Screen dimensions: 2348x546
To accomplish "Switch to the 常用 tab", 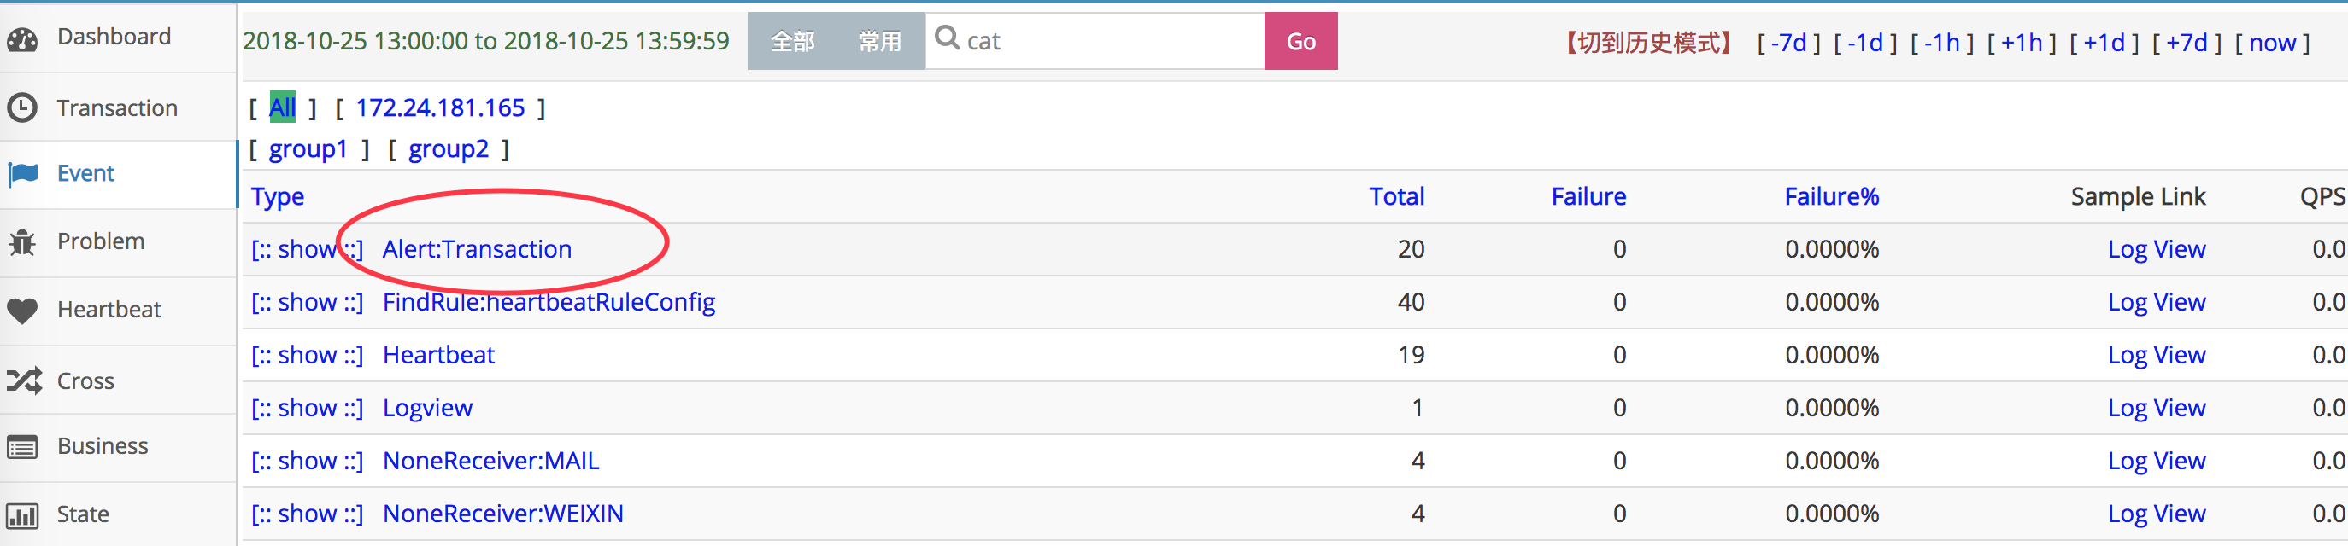I will pyautogui.click(x=879, y=40).
